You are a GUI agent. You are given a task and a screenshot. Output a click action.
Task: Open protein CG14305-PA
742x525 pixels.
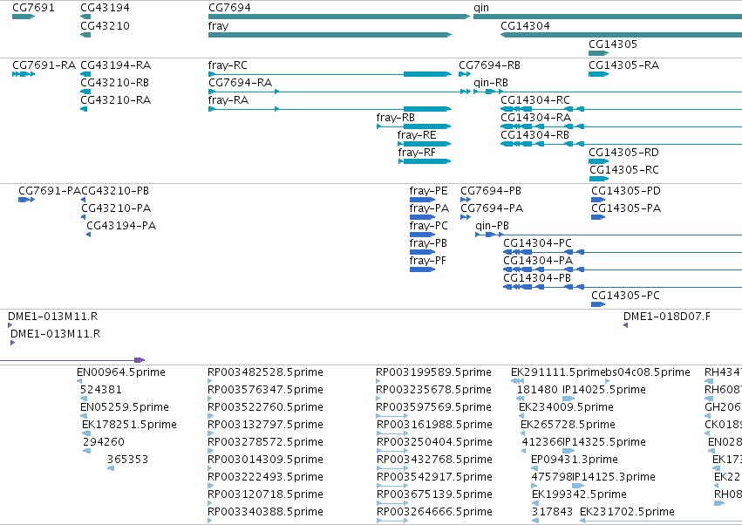(x=625, y=208)
